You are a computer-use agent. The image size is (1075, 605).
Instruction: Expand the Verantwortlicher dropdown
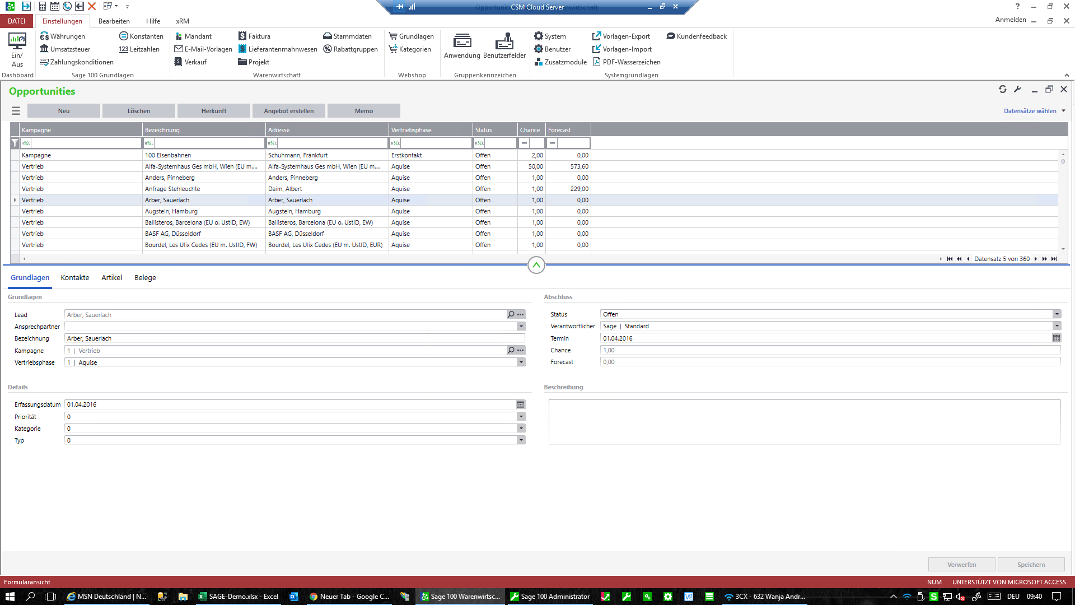click(x=1057, y=326)
